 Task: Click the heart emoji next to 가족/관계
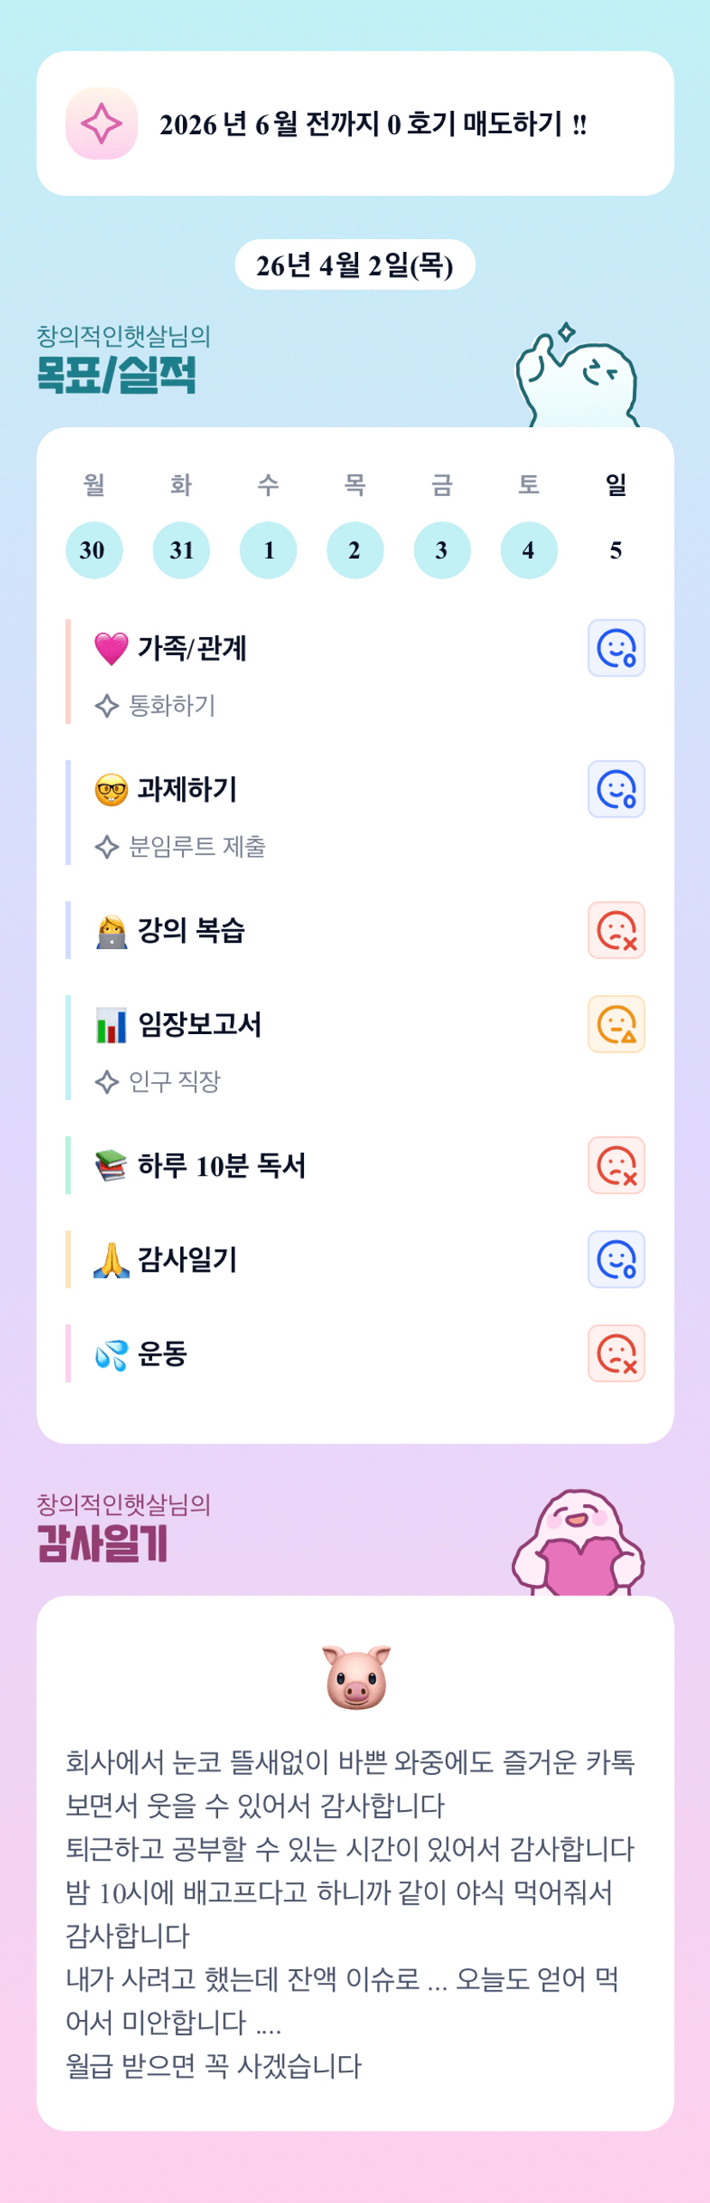[x=111, y=648]
